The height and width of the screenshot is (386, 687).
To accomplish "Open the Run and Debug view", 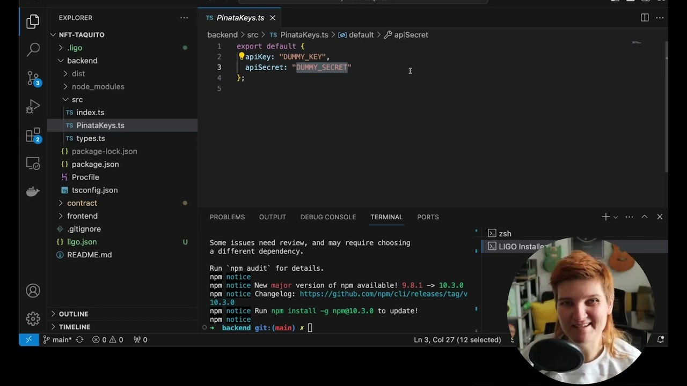I will click(33, 107).
